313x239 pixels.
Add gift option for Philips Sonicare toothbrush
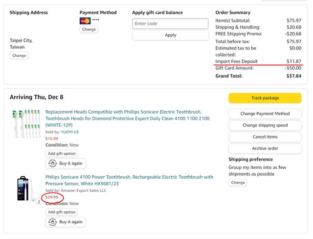pyautogui.click(x=62, y=212)
